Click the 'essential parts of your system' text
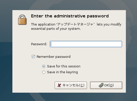 (56, 29)
